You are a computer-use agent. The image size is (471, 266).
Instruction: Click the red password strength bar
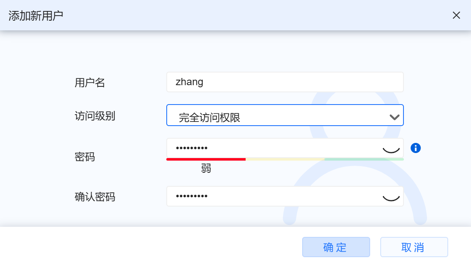click(x=206, y=159)
